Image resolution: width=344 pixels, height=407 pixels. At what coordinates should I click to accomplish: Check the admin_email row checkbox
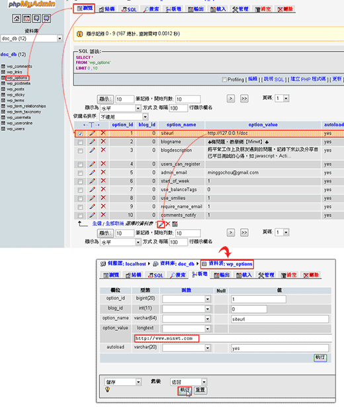coord(81,173)
